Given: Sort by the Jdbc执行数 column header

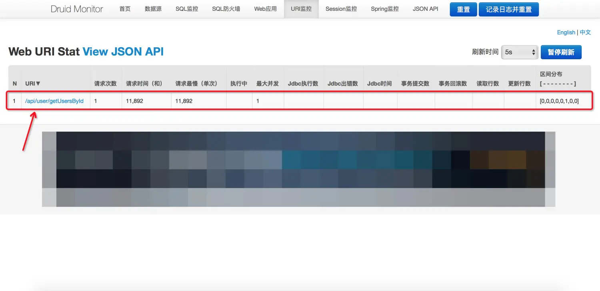Looking at the screenshot, I should (303, 84).
